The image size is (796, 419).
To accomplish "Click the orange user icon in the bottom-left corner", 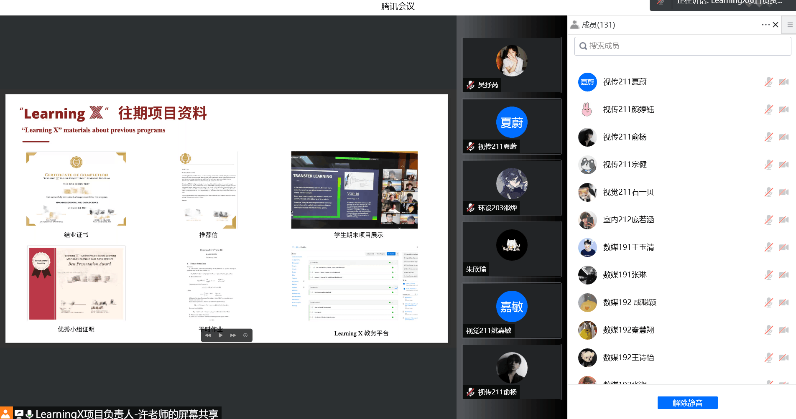I will tap(6, 413).
